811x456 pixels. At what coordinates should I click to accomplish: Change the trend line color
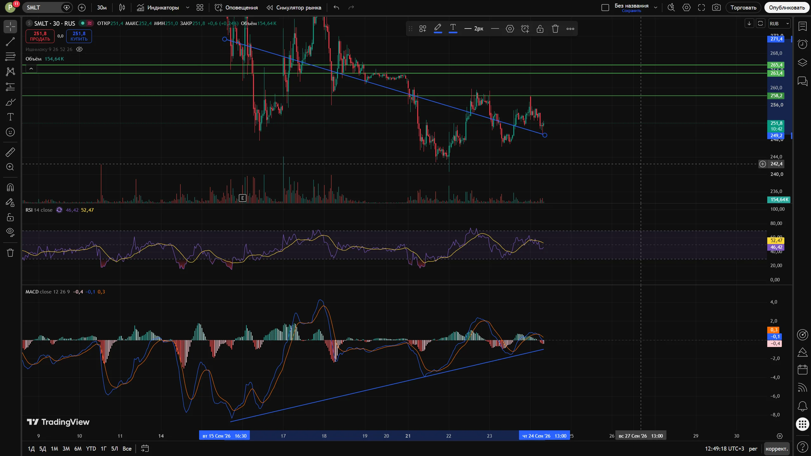(438, 29)
